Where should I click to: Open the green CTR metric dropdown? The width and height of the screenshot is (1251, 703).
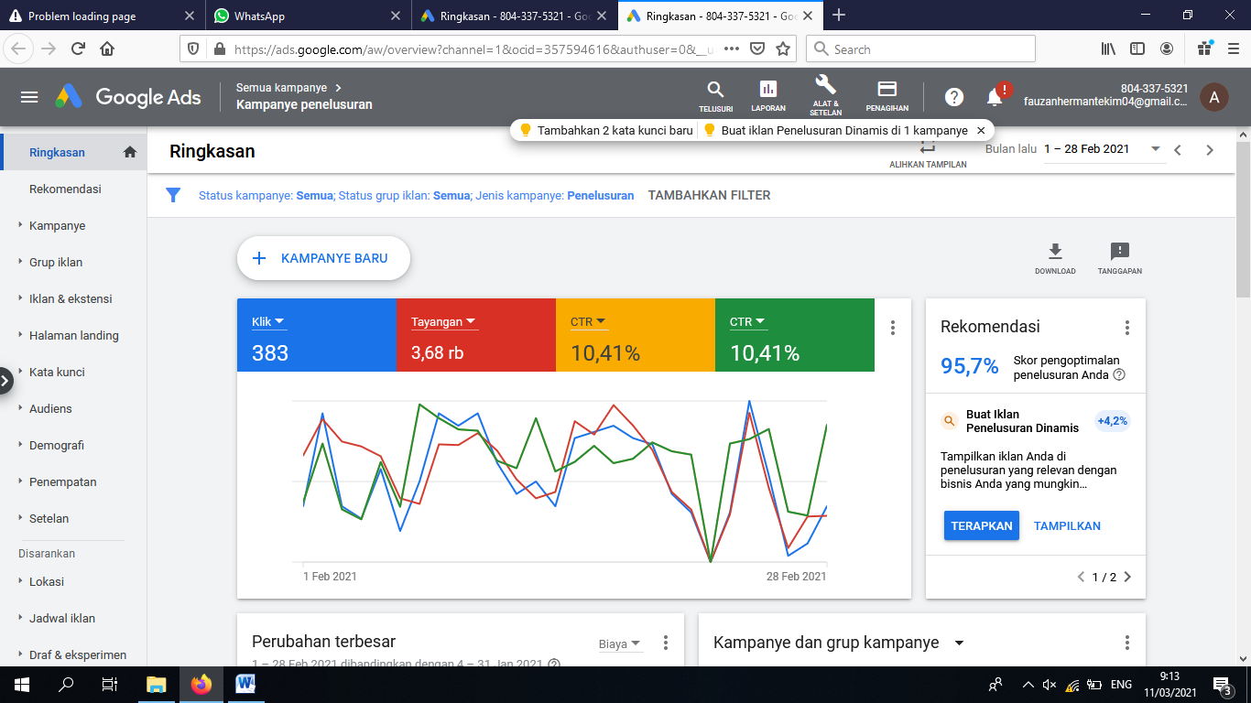coord(748,321)
